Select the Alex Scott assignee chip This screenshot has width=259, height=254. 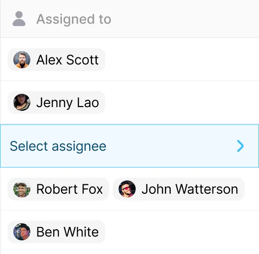point(56,60)
